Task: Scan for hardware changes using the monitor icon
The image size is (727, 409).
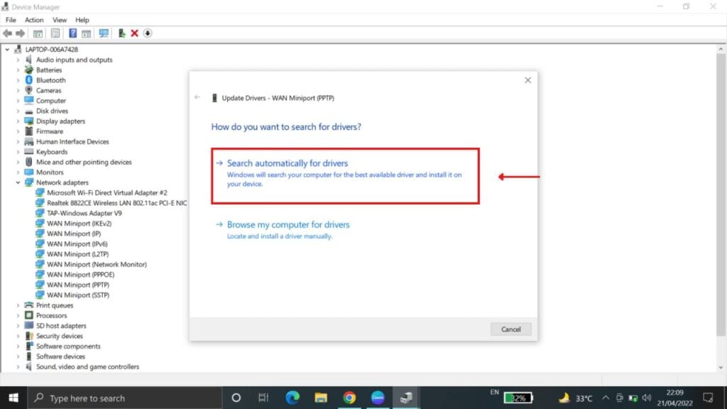Action: coord(104,33)
